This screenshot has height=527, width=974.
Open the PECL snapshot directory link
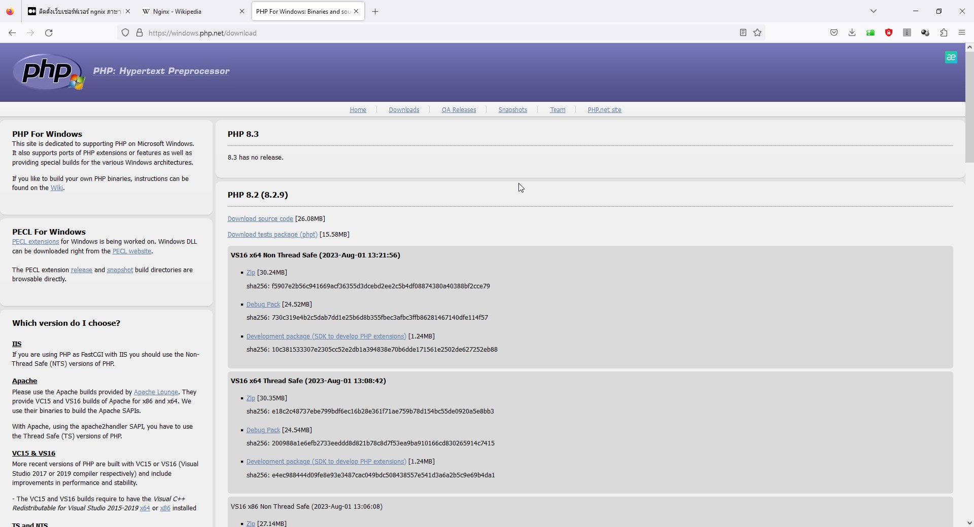pyautogui.click(x=120, y=270)
